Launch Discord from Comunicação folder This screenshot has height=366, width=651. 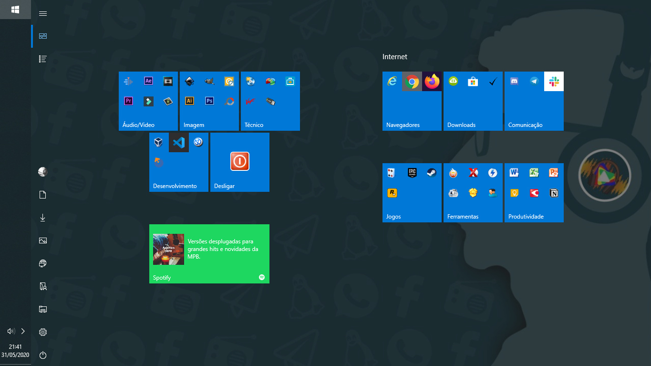pos(514,82)
